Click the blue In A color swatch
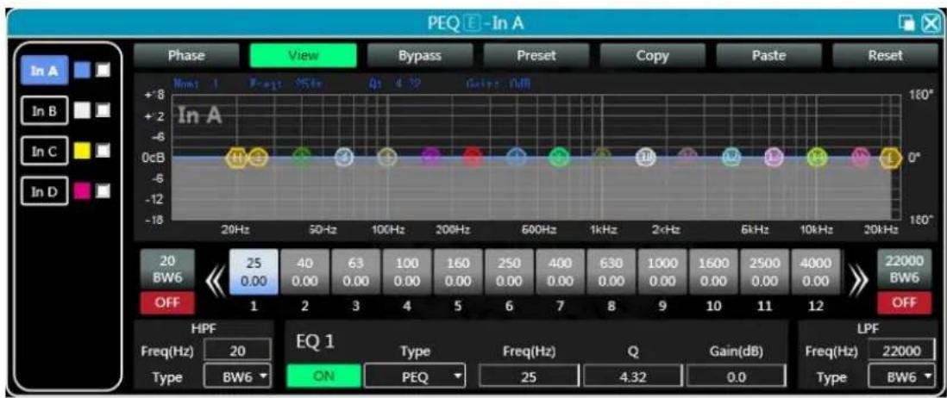 [x=83, y=71]
